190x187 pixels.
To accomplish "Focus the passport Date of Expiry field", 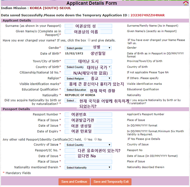I will pyautogui.click(x=88, y=131).
